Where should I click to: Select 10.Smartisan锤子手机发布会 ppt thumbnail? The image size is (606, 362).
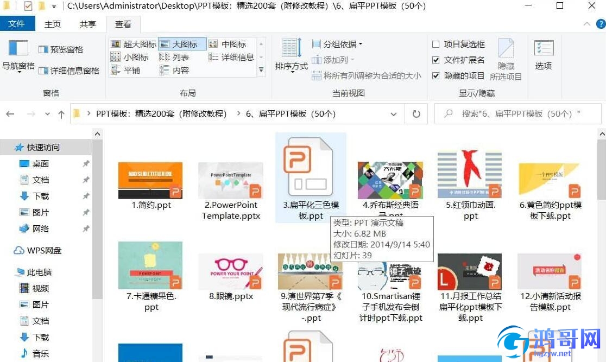tap(389, 276)
